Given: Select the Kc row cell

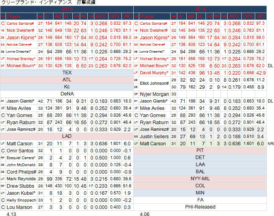Looking at the screenshot, I should click(67, 87).
